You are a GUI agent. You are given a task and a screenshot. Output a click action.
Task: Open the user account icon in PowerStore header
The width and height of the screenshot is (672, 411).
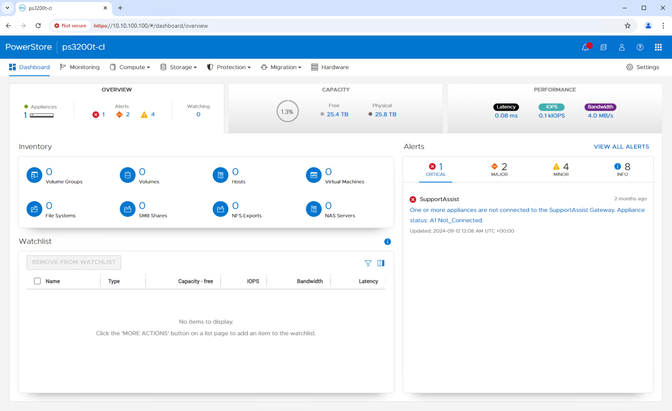622,47
